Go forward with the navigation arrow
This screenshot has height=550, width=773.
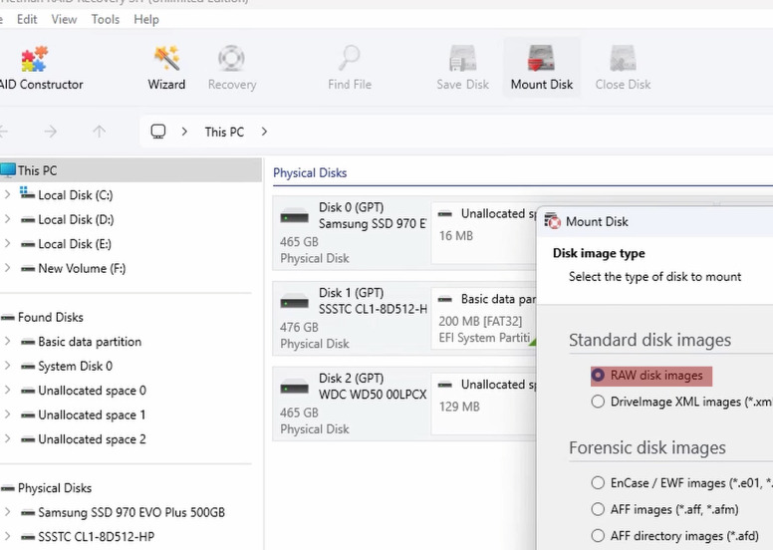50,132
